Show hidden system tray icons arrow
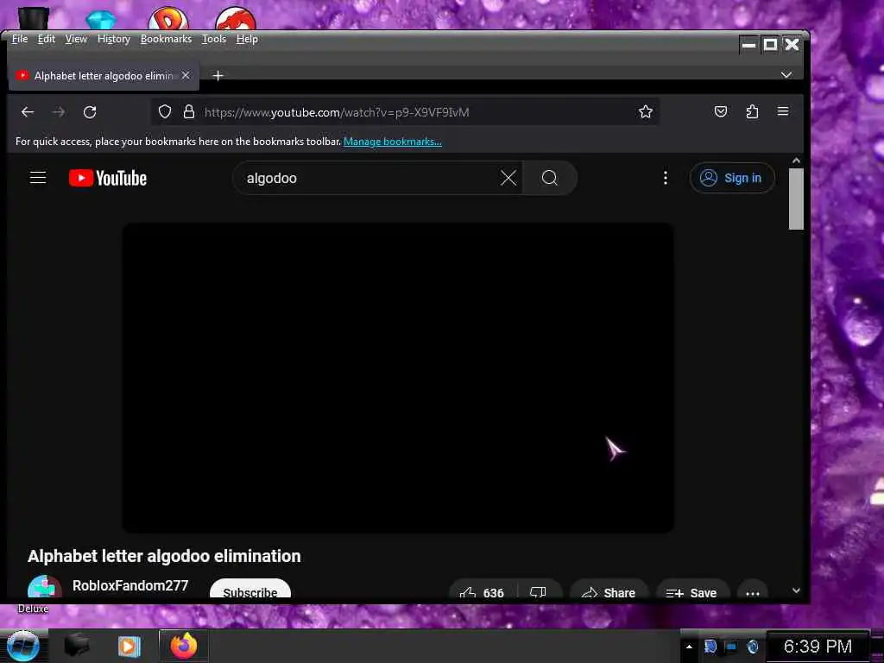The height and width of the screenshot is (663, 884). click(688, 646)
